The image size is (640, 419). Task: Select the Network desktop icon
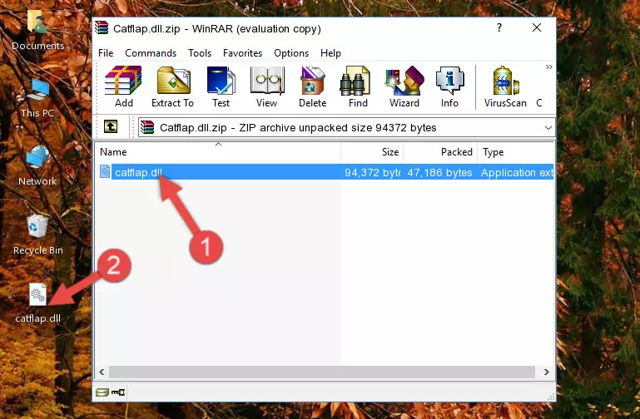pyautogui.click(x=37, y=166)
